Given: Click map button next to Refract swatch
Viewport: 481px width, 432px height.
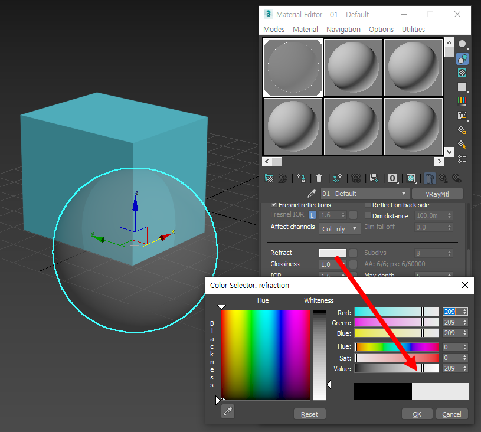Looking at the screenshot, I should pyautogui.click(x=354, y=253).
